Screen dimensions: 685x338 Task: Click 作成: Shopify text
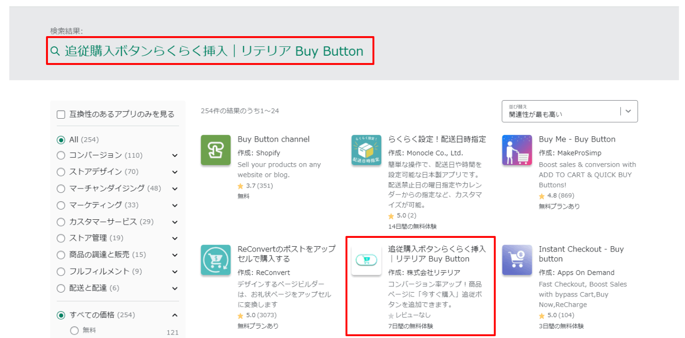click(259, 153)
